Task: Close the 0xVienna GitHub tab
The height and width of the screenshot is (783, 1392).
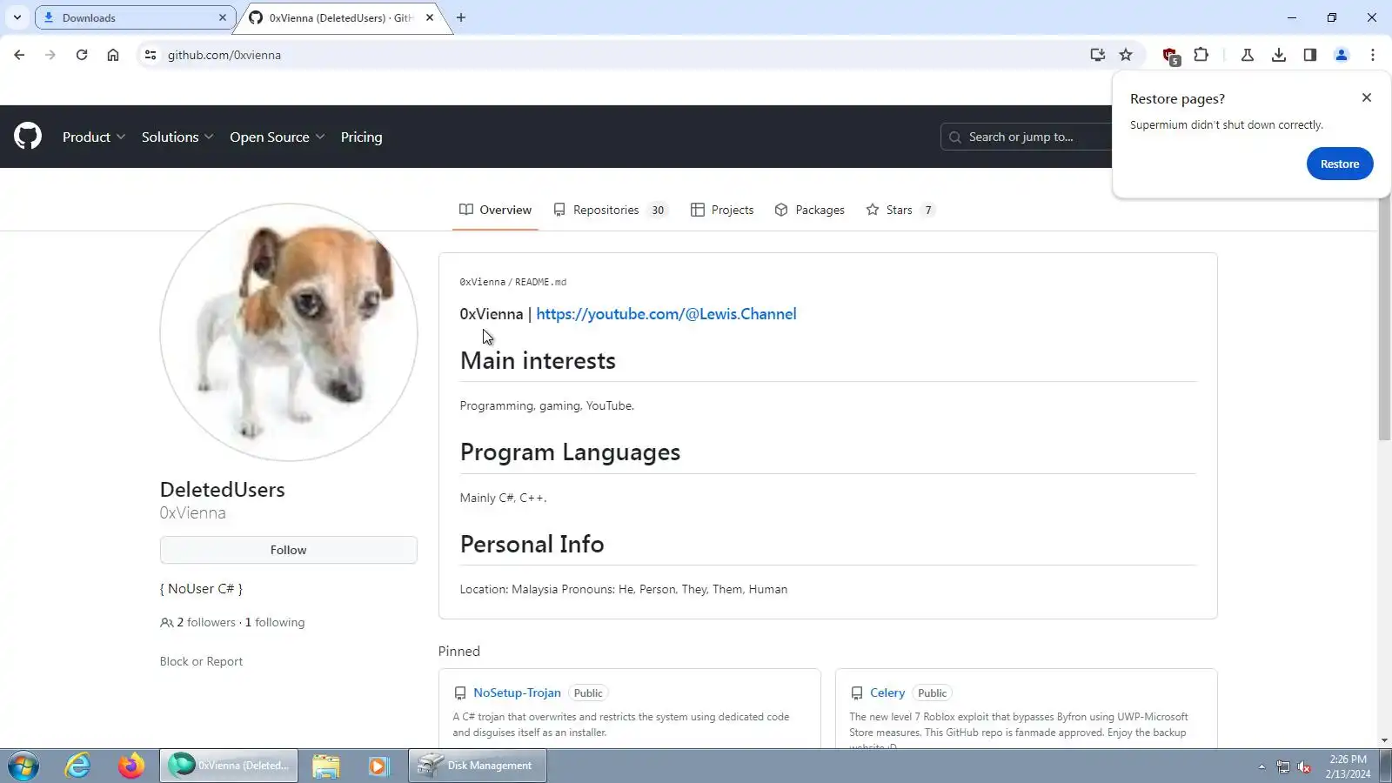Action: click(x=430, y=17)
